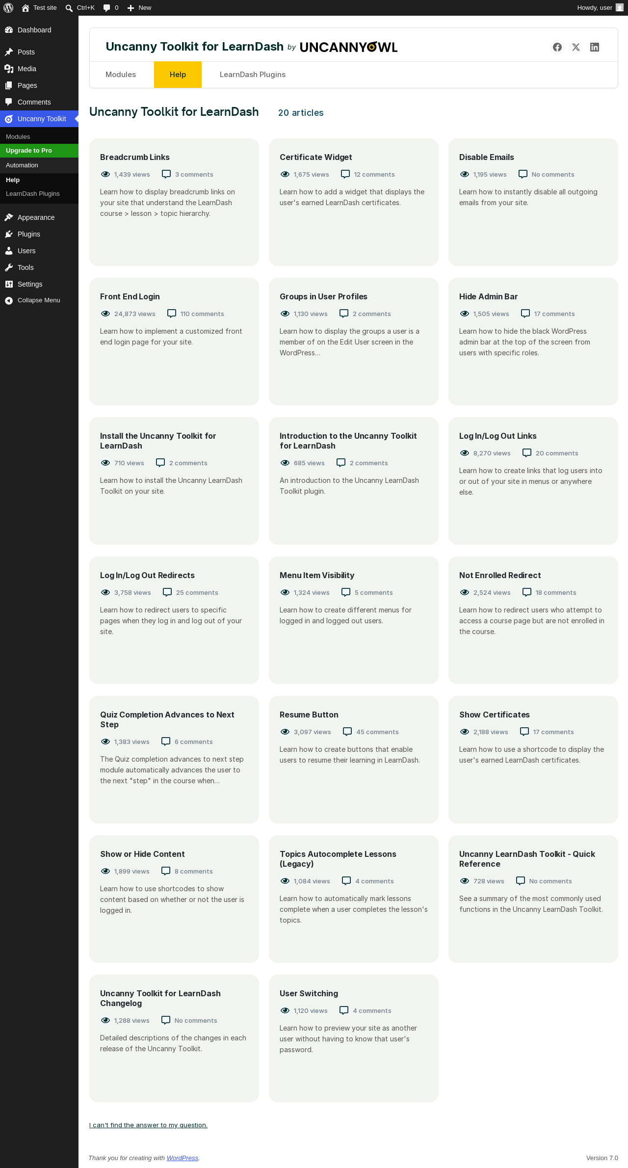Image resolution: width=628 pixels, height=1168 pixels.
Task: Click the WordPress logo in admin bar
Action: click(x=8, y=8)
